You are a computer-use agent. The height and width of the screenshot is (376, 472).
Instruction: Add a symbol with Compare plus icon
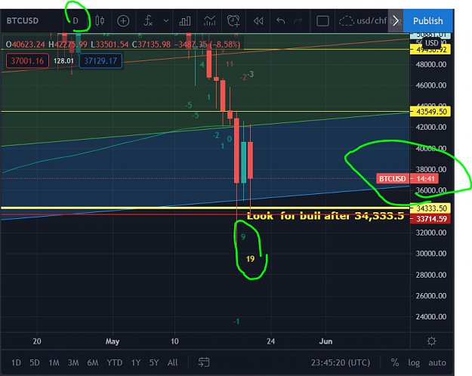click(x=123, y=21)
